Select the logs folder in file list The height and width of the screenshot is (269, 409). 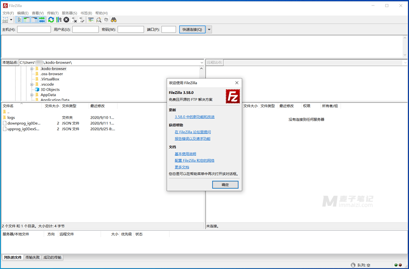pos(11,118)
